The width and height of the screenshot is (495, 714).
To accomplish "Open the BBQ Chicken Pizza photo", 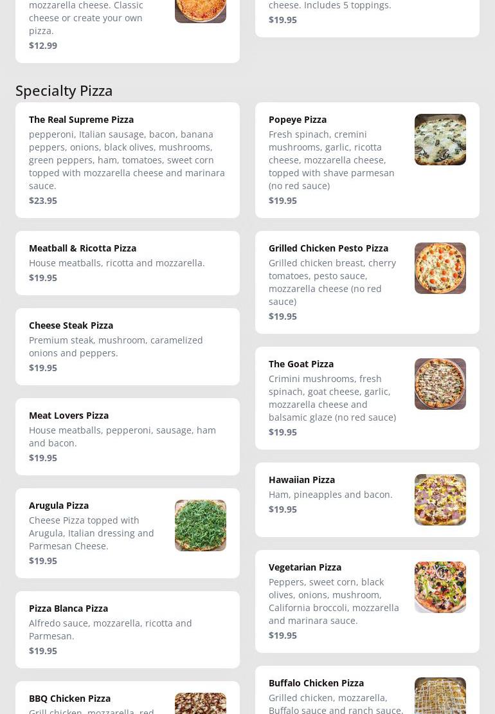I will 200,704.
